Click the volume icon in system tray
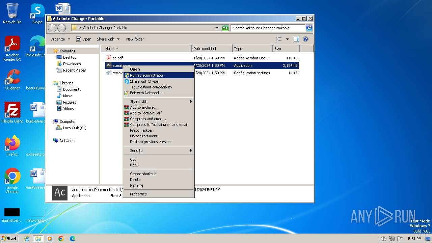The height and width of the screenshot is (243, 432). [x=383, y=239]
